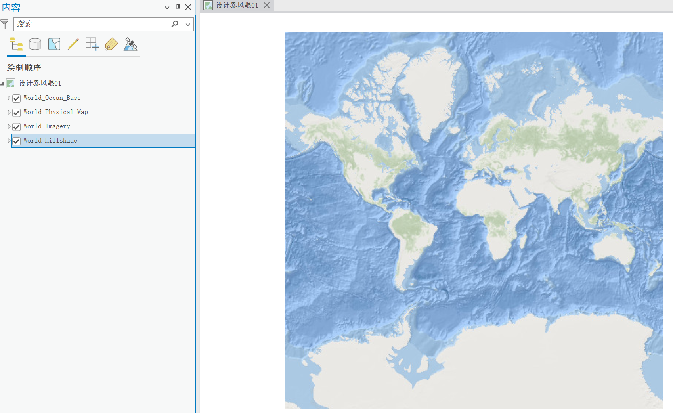Click the filter funnel icon
The height and width of the screenshot is (413, 673).
click(5, 24)
